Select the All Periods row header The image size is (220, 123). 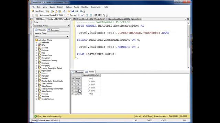click(x=76, y=79)
